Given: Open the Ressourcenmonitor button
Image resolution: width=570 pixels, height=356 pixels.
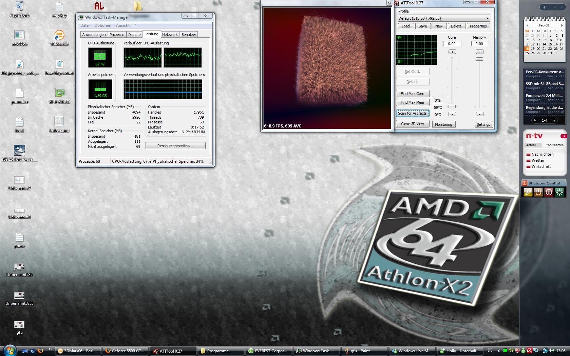Looking at the screenshot, I should (x=175, y=146).
